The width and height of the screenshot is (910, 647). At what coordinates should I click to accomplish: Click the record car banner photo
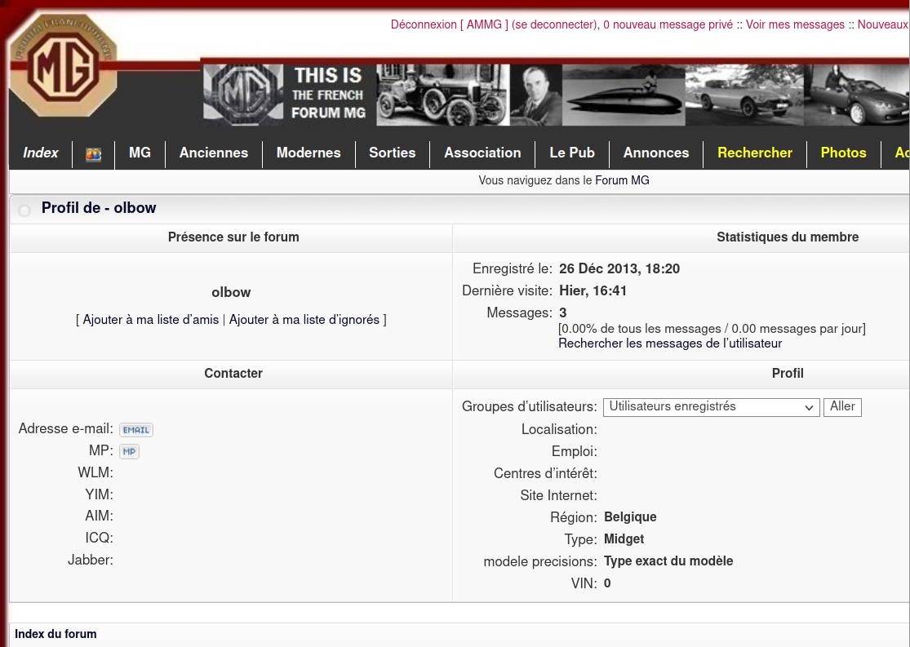(624, 95)
